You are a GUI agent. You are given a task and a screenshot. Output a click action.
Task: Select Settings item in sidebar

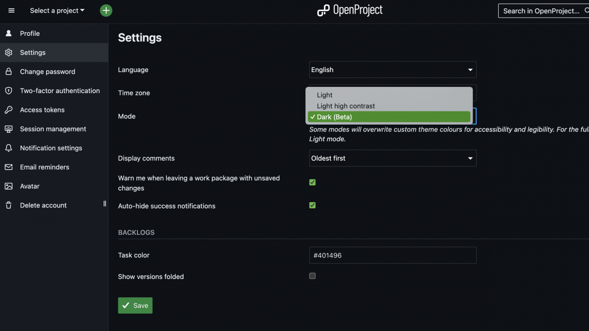(54, 52)
